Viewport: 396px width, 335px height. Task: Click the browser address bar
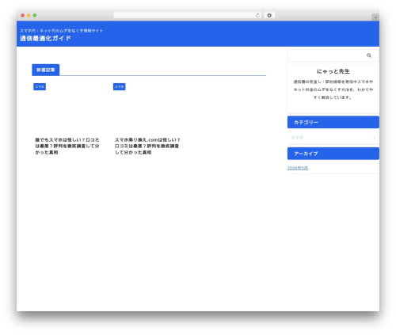pyautogui.click(x=187, y=16)
